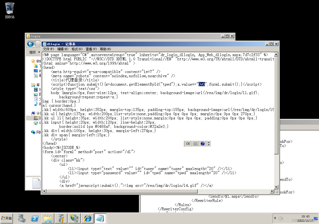
Task: Click the CH input language indicator
Action: 188,144
